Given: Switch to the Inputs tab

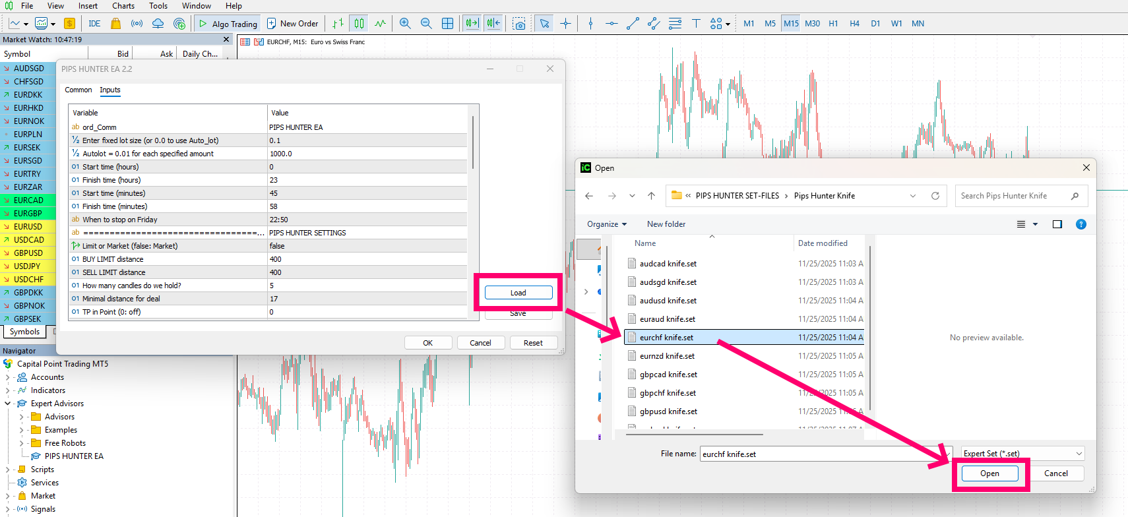Looking at the screenshot, I should (x=110, y=90).
